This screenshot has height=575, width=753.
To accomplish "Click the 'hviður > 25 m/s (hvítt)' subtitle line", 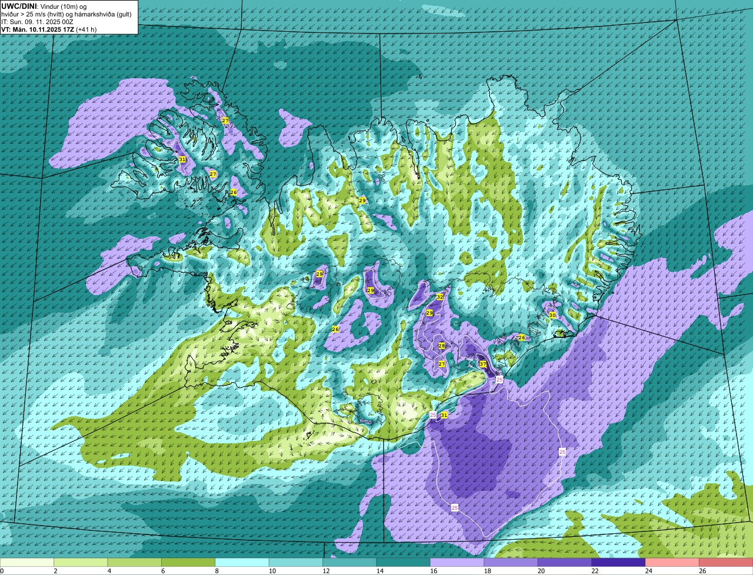I will [x=67, y=14].
